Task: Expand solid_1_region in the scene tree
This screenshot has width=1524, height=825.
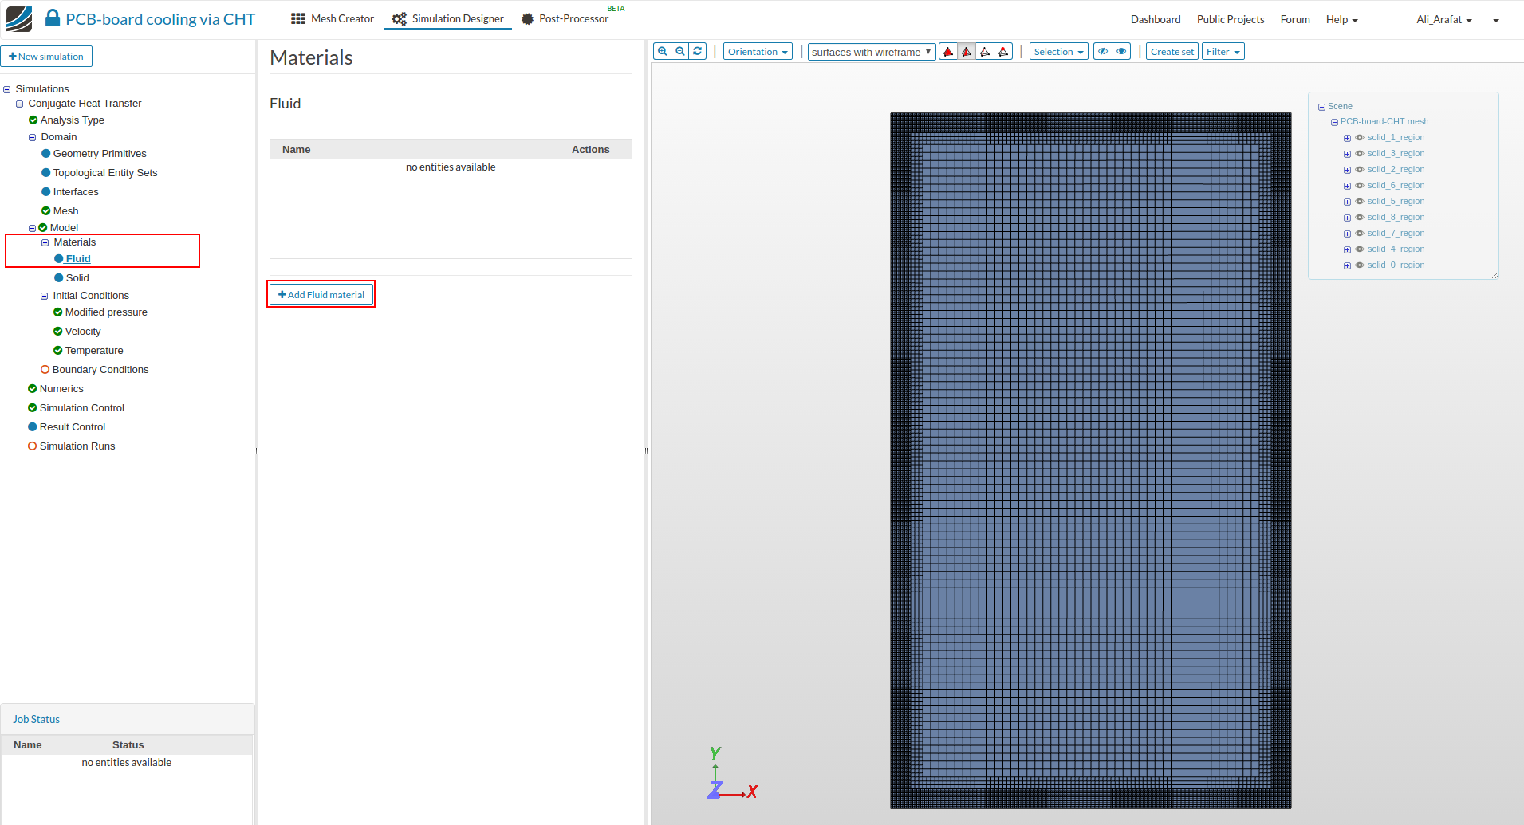Action: (1347, 139)
